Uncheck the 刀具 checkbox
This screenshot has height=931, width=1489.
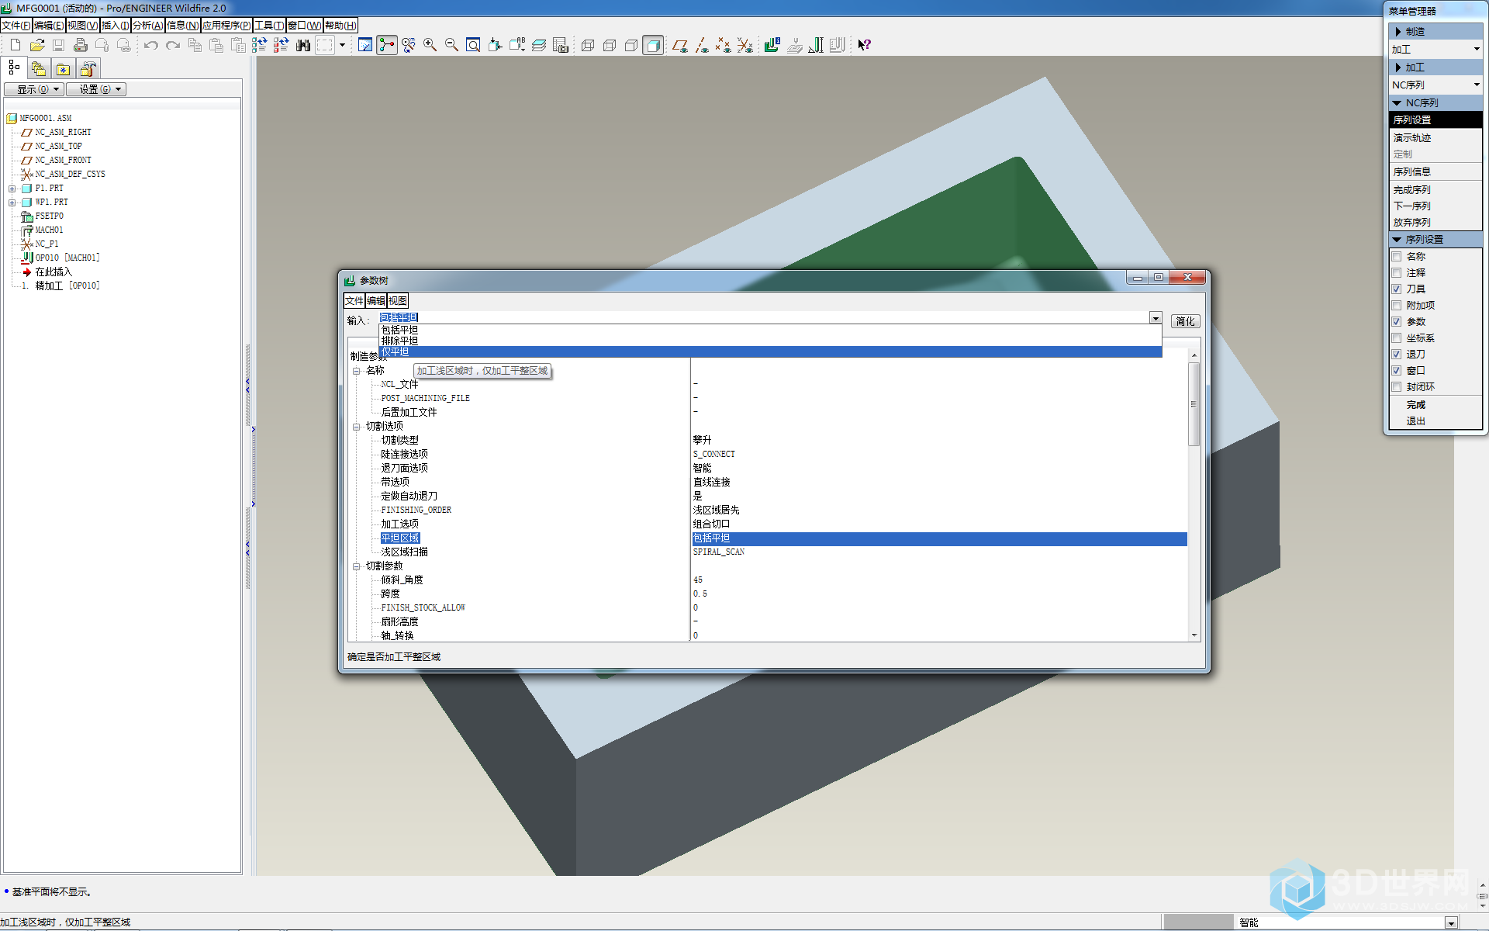[x=1397, y=289]
